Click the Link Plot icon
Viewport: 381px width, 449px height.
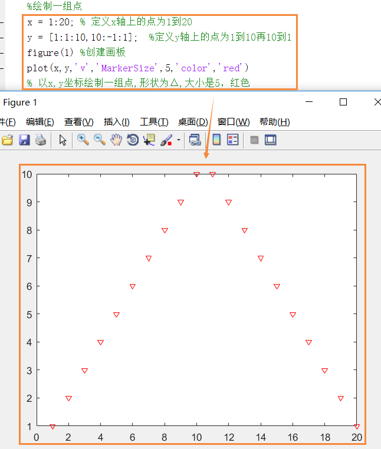coord(195,140)
